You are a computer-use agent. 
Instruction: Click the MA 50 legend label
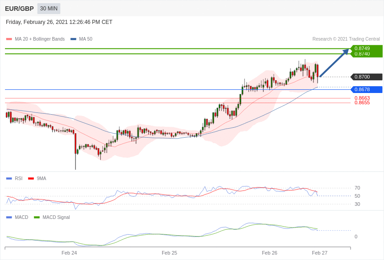(86, 39)
